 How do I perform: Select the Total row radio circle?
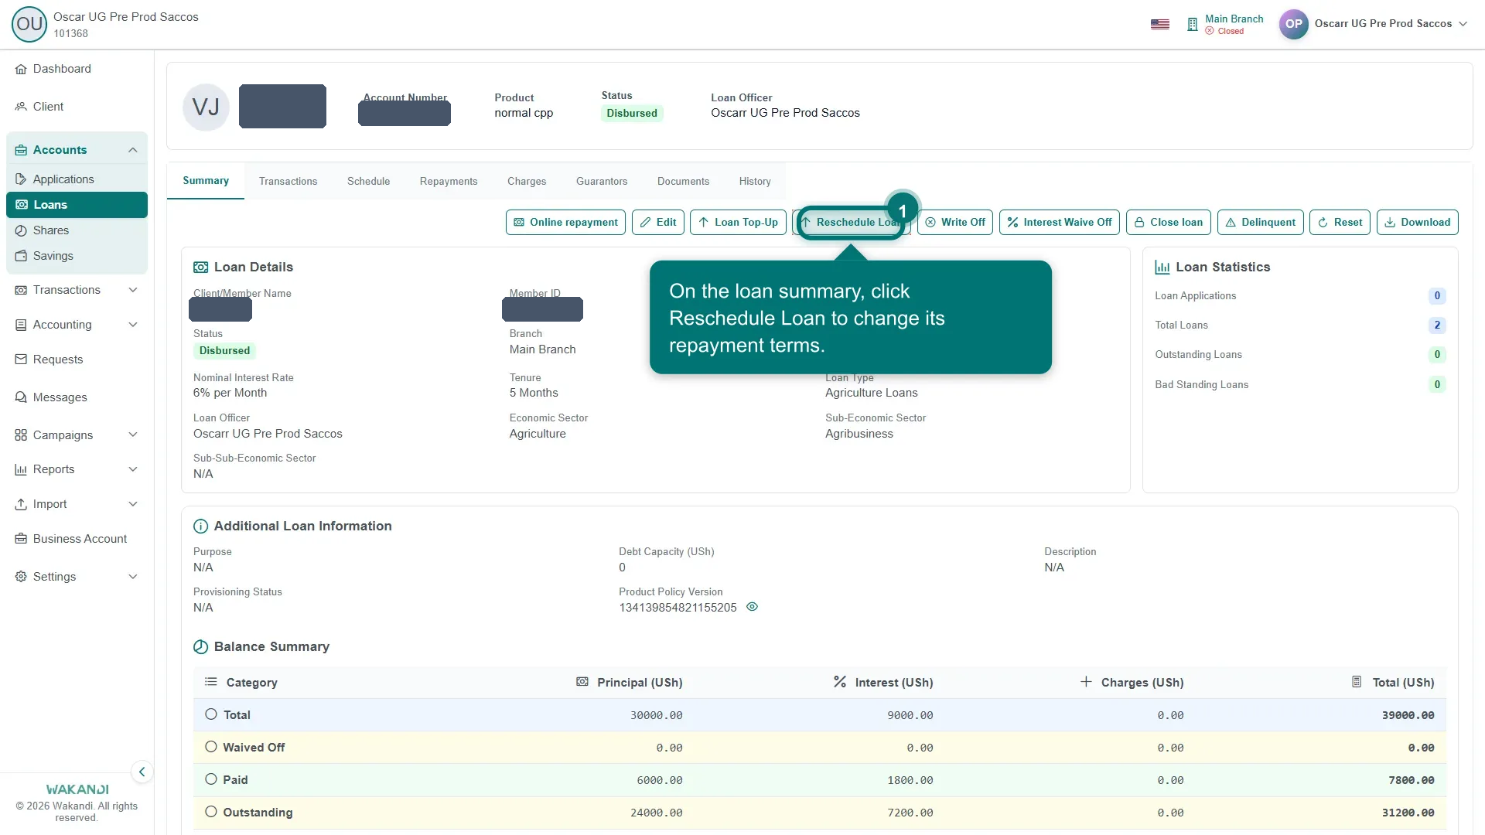click(210, 714)
